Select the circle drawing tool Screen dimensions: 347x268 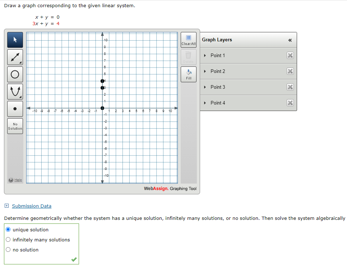tap(15, 74)
